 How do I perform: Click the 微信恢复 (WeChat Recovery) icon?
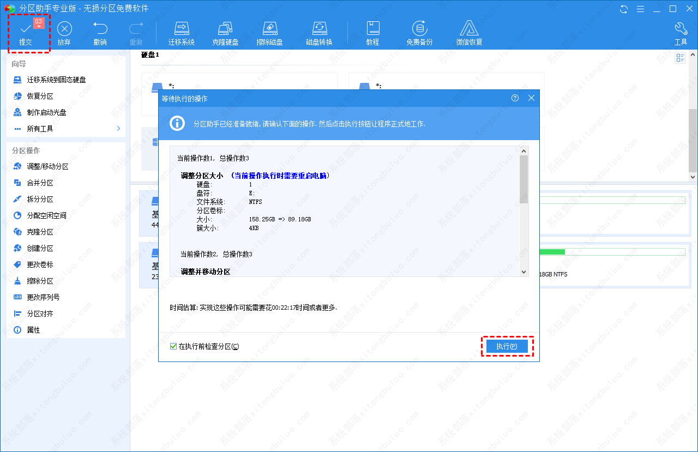click(x=469, y=32)
